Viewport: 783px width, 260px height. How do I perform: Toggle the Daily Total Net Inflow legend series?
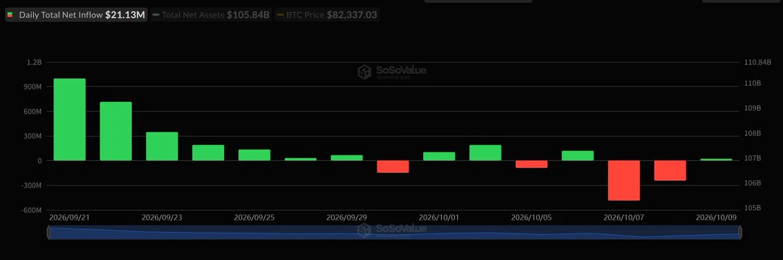76,15
